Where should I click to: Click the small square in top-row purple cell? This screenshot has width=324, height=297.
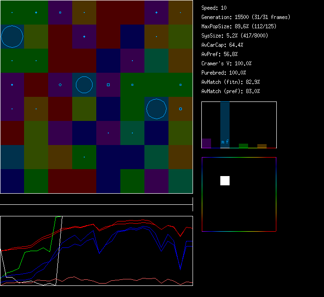click(60, 13)
